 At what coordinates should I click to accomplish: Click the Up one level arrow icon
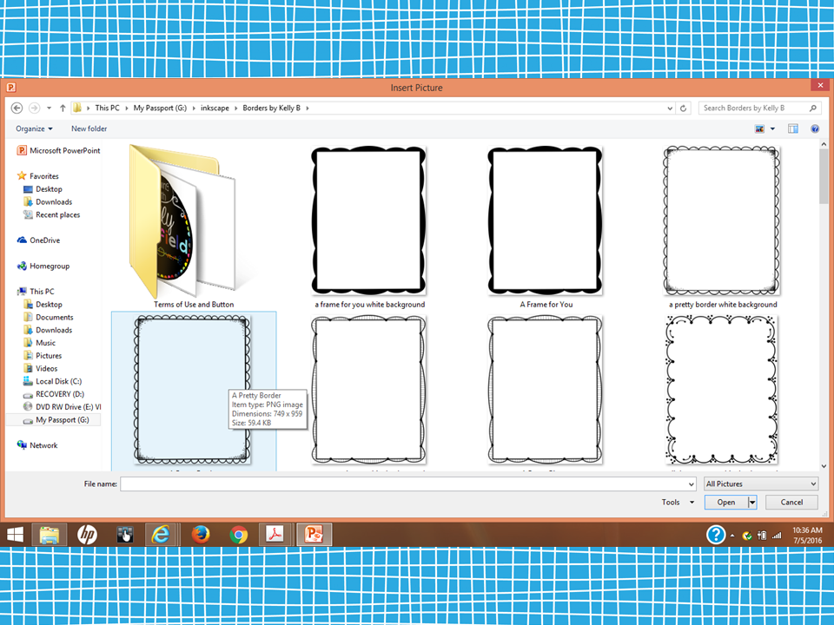tap(63, 108)
